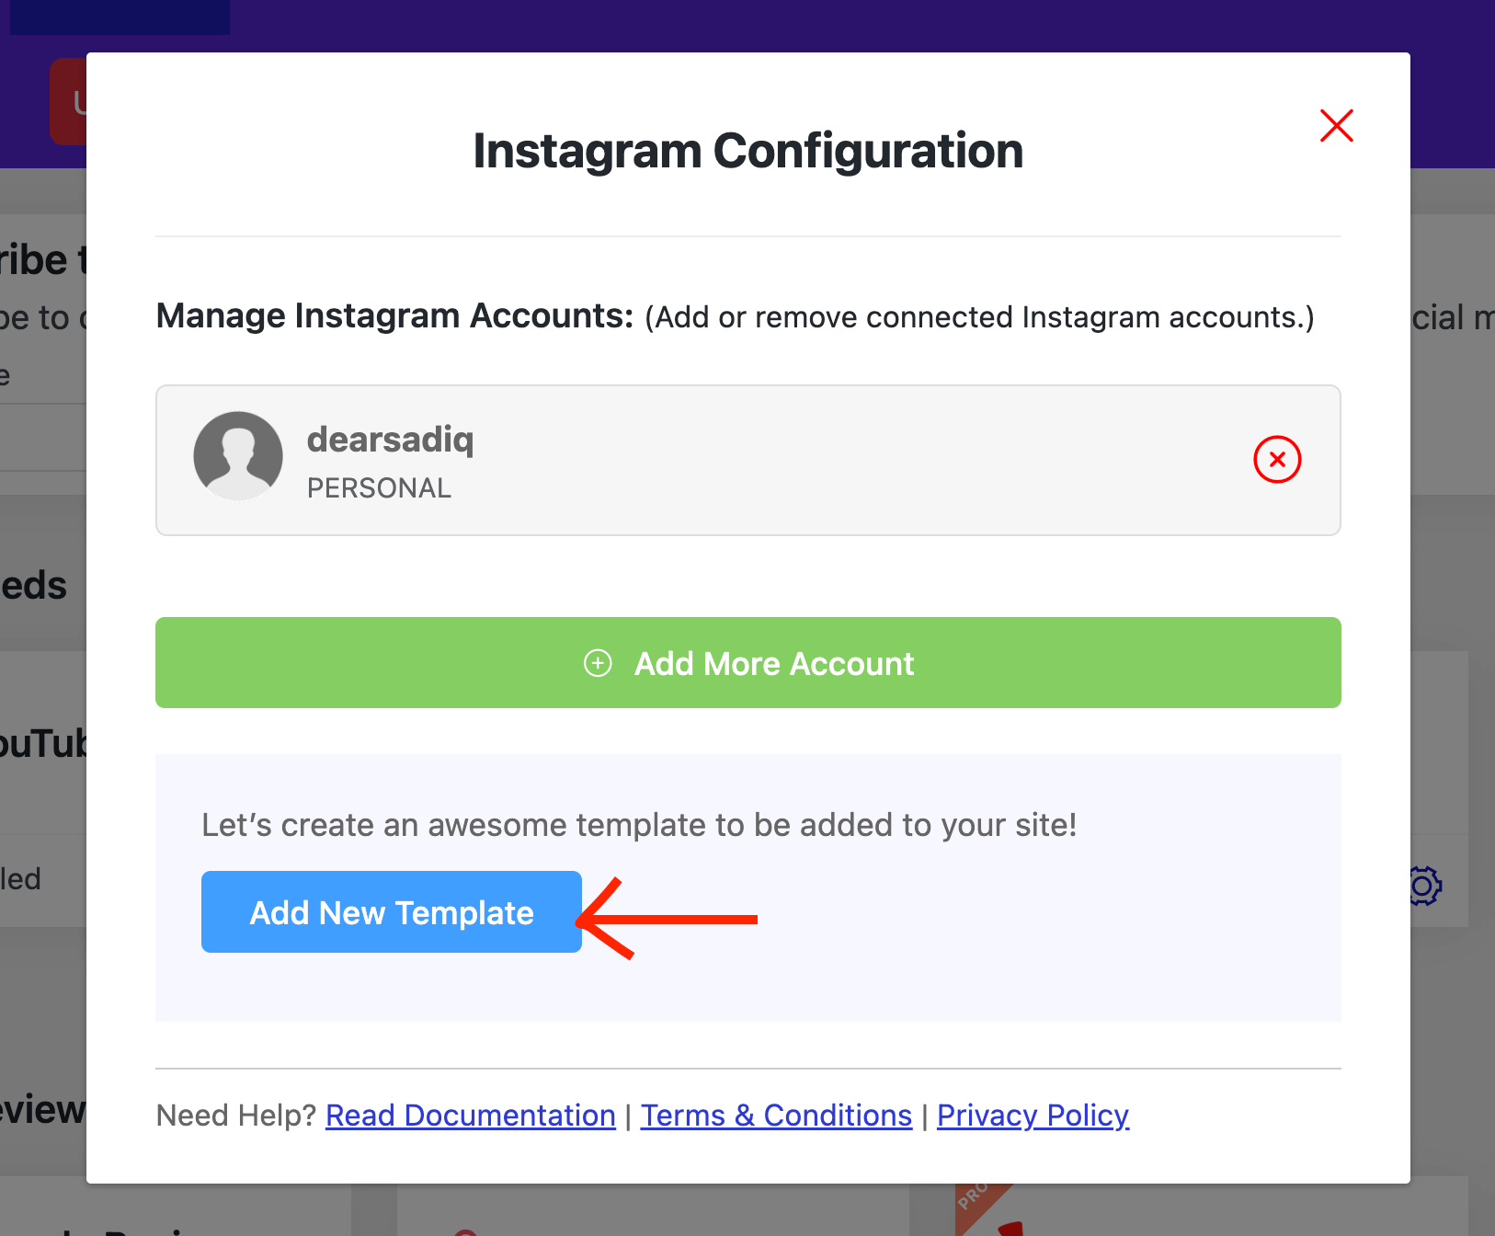Screen dimensions: 1495x1236
Task: Click the red arrow pointing at Add New Template
Action: point(671,918)
